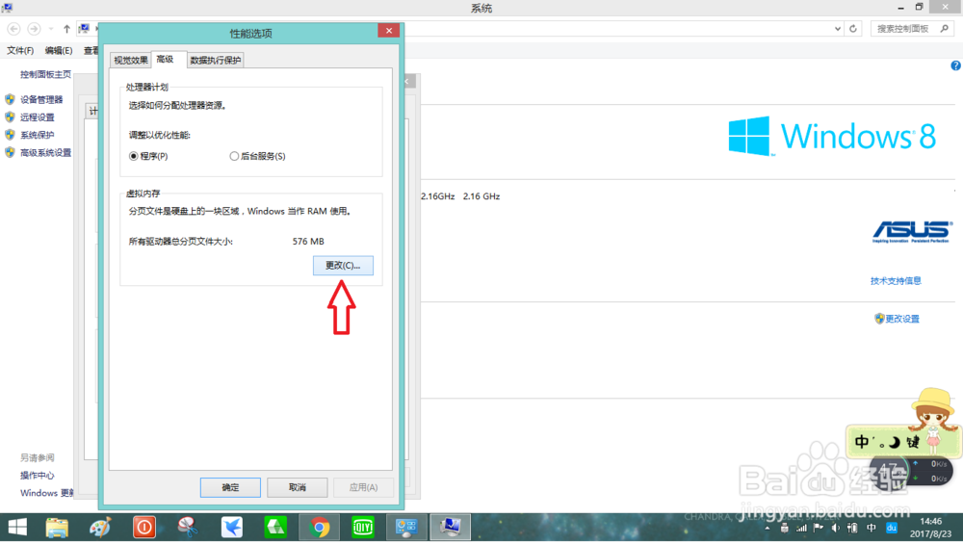Click the Up one level arrow
Screen dimensions: 963x544
coord(66,29)
